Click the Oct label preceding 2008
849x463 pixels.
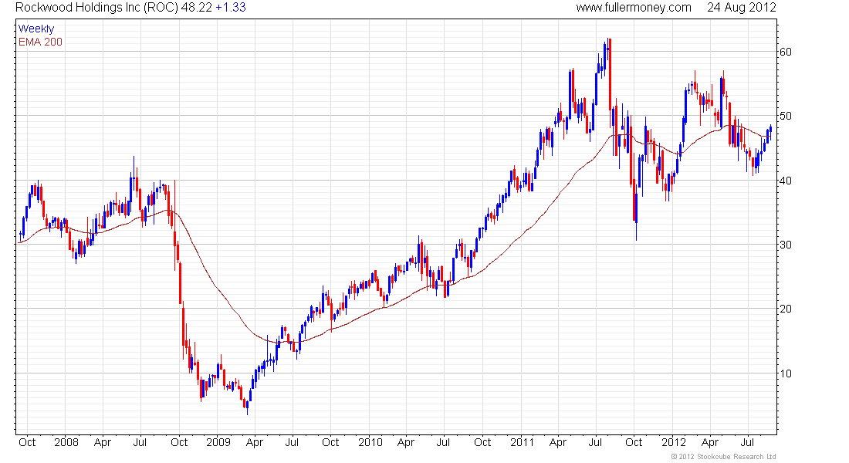click(x=27, y=442)
